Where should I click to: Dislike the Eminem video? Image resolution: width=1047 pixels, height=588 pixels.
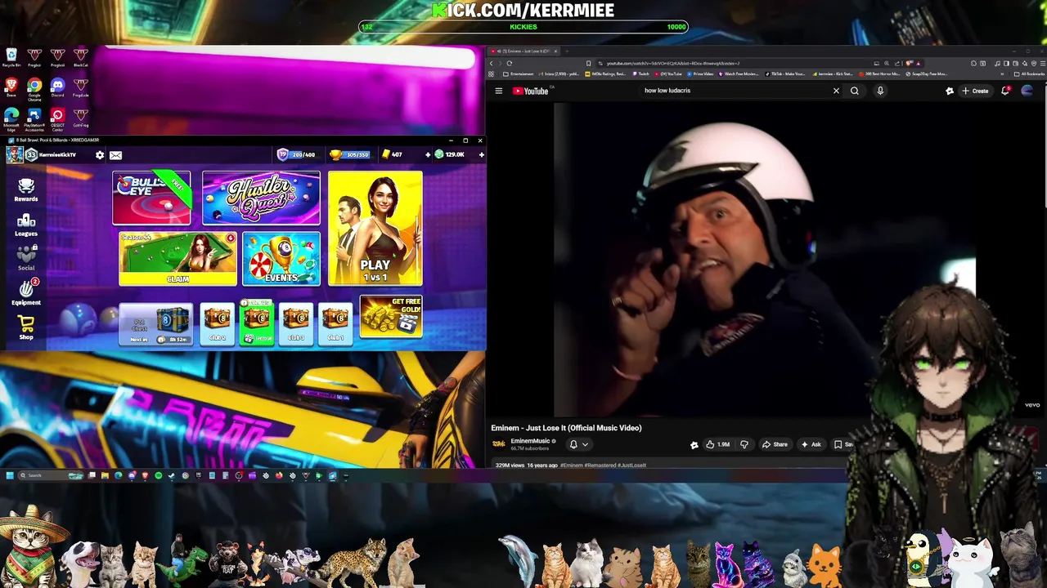[x=744, y=444]
